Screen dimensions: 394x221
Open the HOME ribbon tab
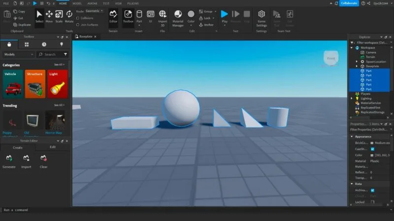coord(63,3)
